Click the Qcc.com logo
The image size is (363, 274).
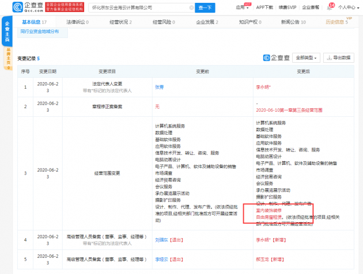28,7
